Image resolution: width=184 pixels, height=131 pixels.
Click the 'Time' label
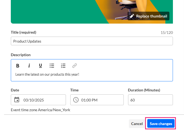pos(74,90)
